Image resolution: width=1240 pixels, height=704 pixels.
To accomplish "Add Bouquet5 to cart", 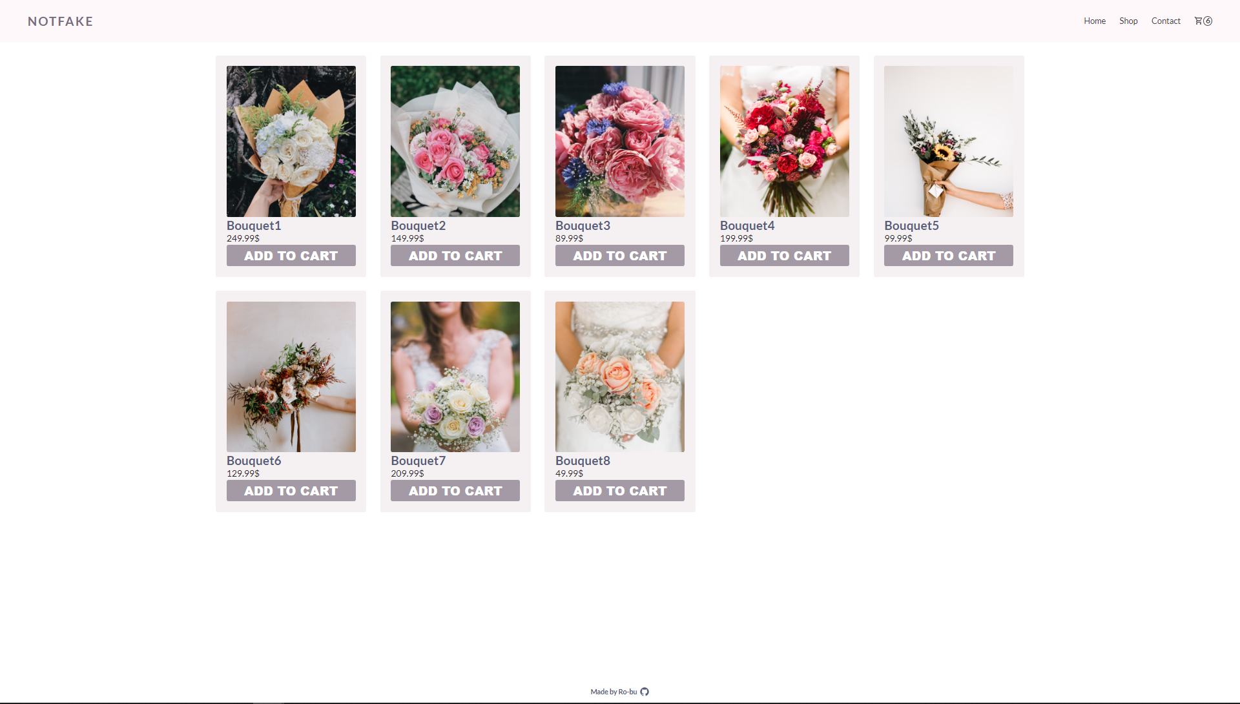I will point(948,256).
